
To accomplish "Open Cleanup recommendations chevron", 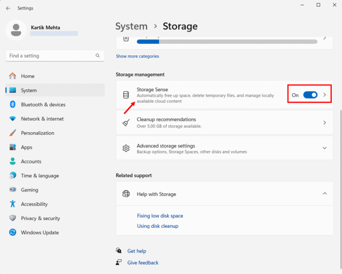I will (x=324, y=122).
